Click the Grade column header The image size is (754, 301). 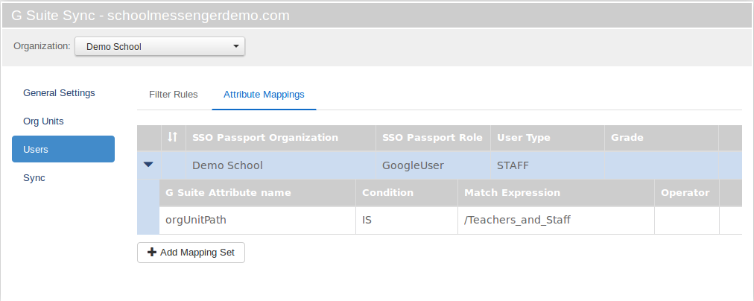pyautogui.click(x=662, y=138)
